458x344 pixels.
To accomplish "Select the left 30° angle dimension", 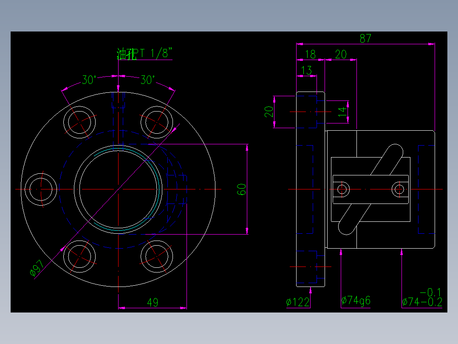I will click(89, 80).
